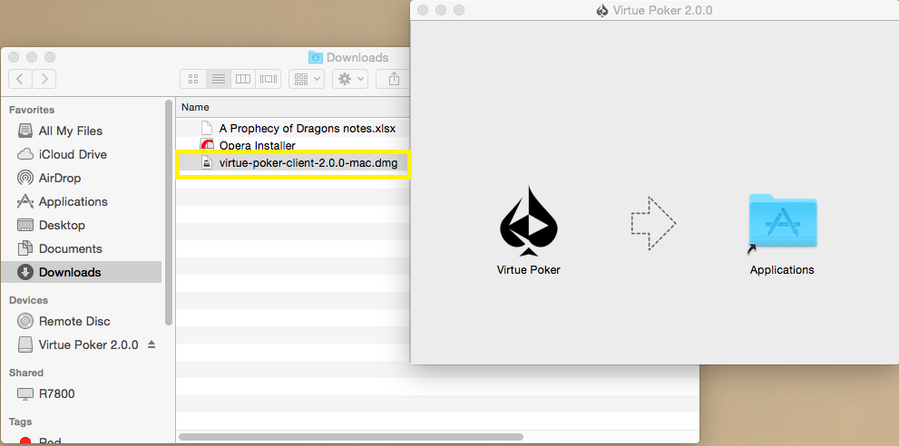Eject the Virtue Poker 2.0.0 volume
The image size is (899, 446).
point(151,344)
